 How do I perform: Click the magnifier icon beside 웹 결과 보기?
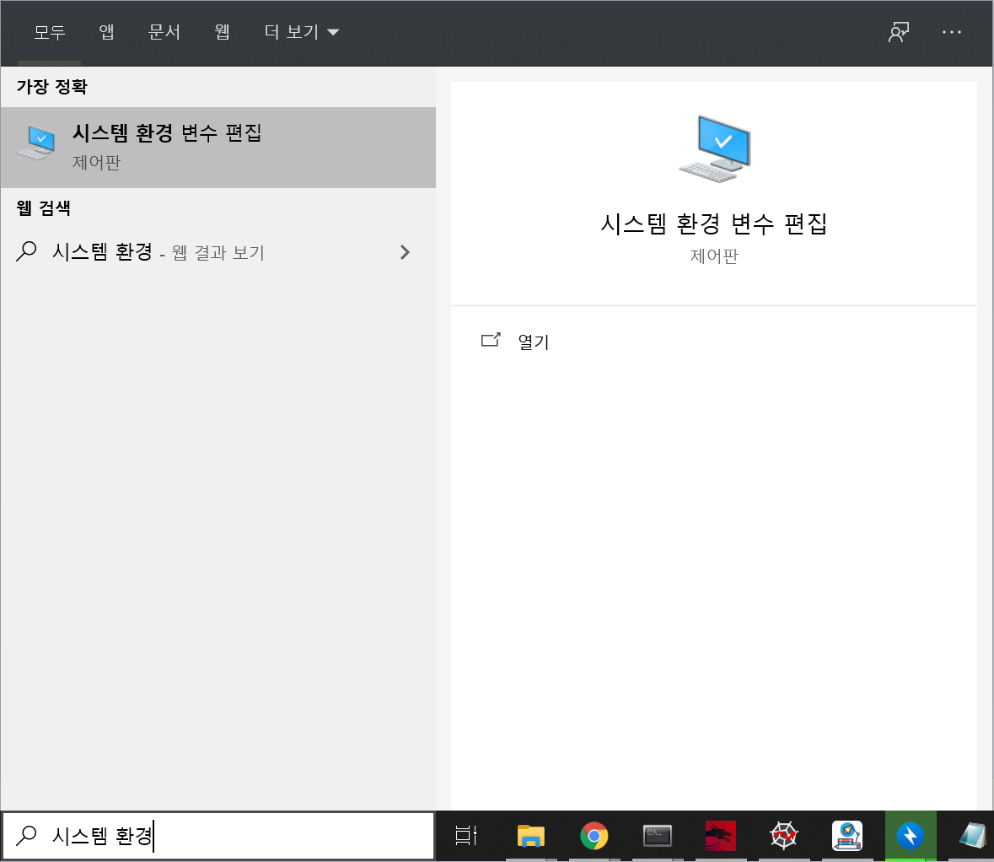(26, 252)
